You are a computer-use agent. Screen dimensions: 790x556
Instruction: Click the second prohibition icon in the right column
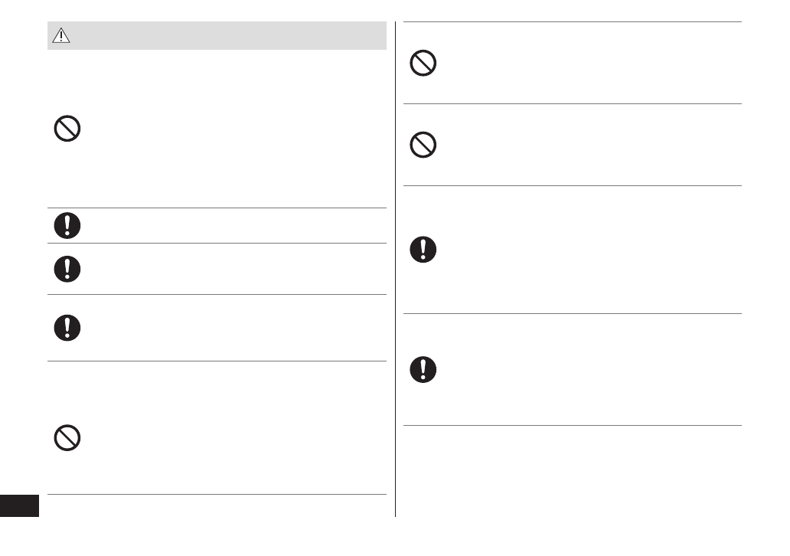coord(423,145)
